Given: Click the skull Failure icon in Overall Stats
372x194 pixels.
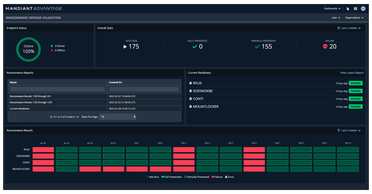Looking at the screenshot, I should (325, 46).
